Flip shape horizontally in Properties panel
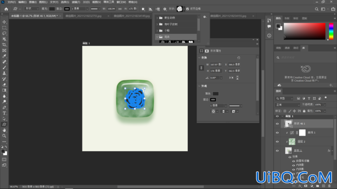The width and height of the screenshot is (337, 189). pyautogui.click(x=231, y=78)
